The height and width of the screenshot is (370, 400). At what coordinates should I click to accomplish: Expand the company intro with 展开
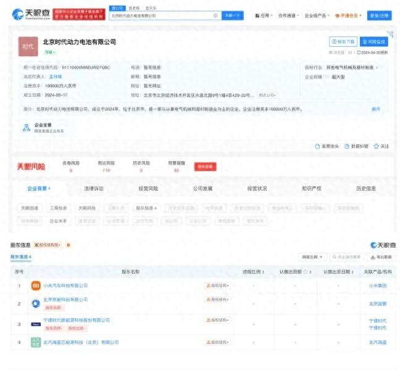[375, 109]
